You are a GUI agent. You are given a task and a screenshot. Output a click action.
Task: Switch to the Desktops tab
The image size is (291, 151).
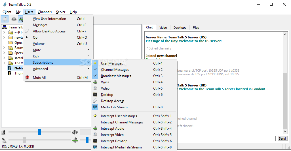click(180, 28)
